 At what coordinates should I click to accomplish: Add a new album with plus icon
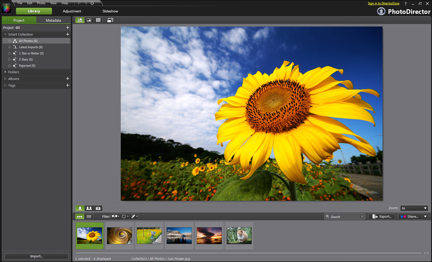[x=67, y=78]
